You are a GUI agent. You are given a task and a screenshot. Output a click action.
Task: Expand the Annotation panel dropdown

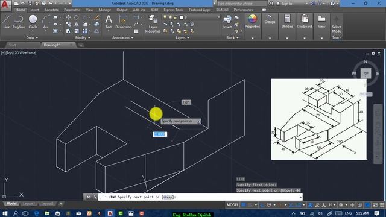122,37
